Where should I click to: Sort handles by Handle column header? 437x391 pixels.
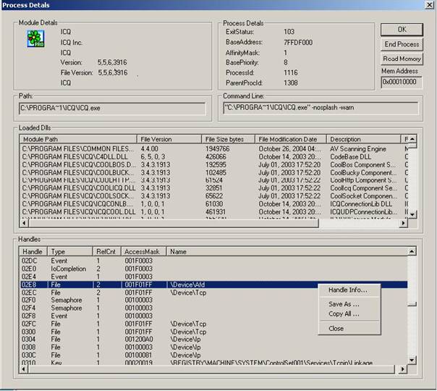click(x=33, y=251)
